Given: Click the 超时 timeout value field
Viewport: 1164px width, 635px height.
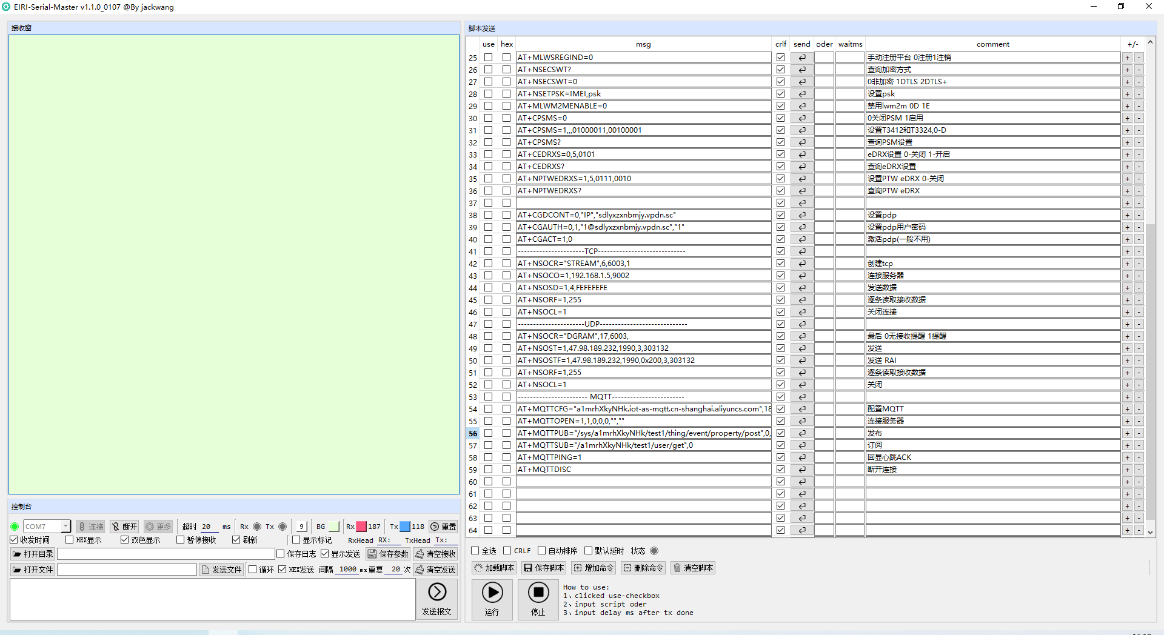Looking at the screenshot, I should coord(209,527).
